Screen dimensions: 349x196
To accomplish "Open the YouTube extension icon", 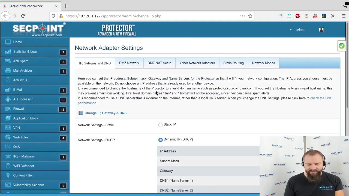I will [x=315, y=16].
